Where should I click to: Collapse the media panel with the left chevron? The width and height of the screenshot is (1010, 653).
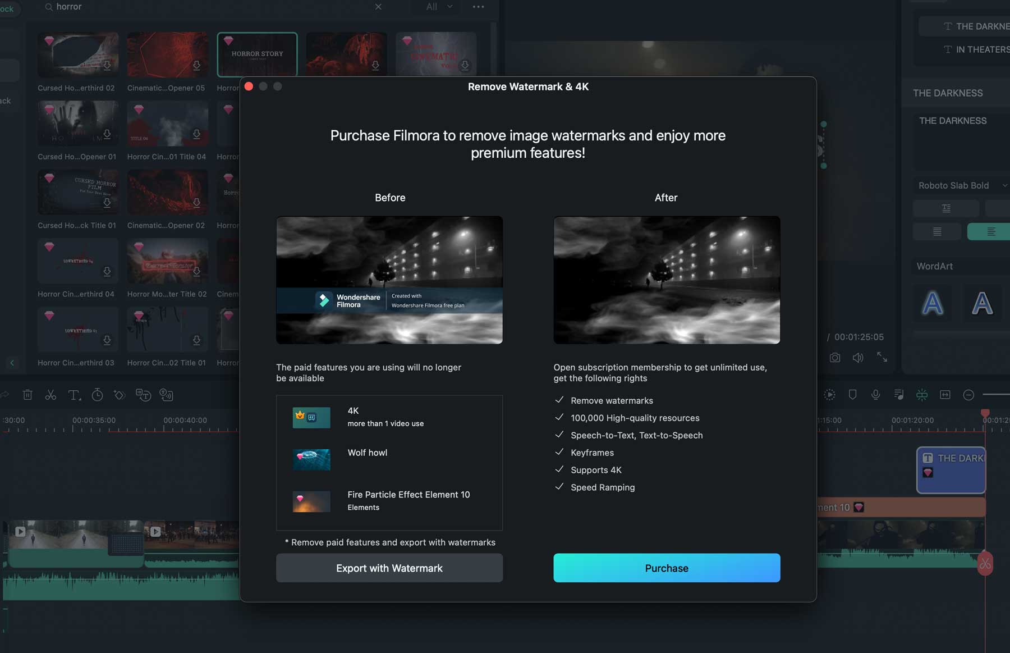[x=12, y=363]
